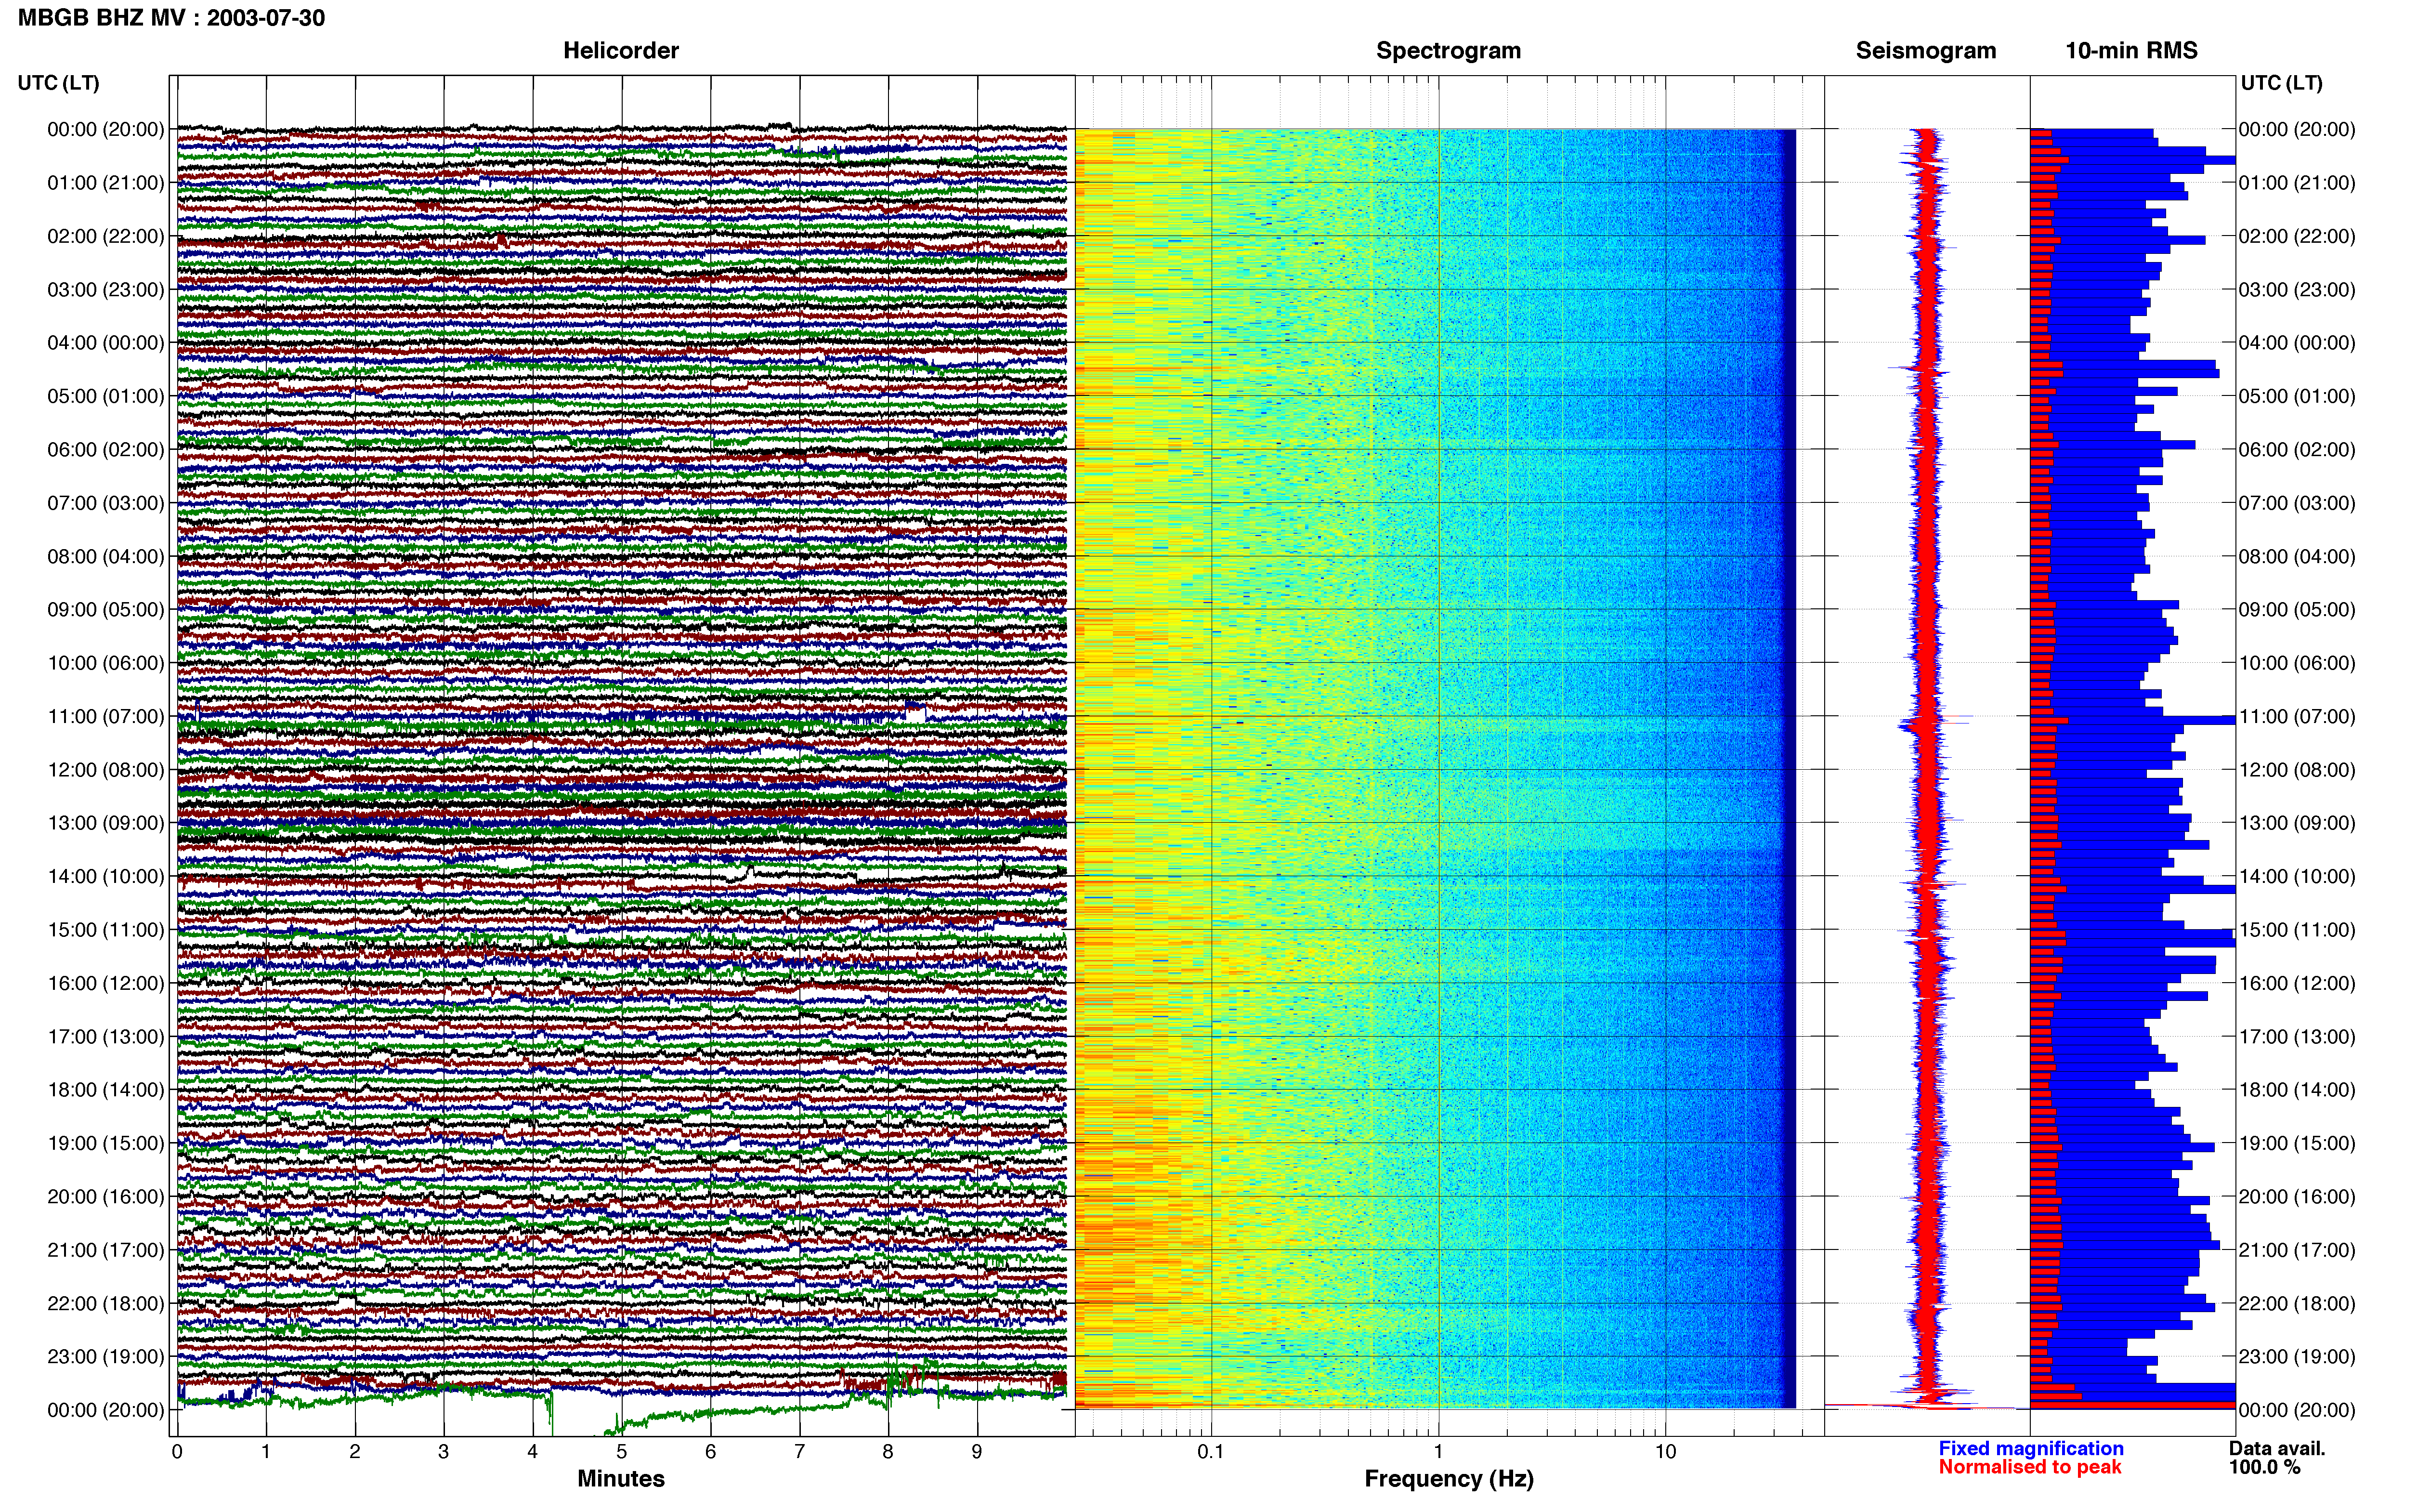Select the "Spectrogram" panel heading
Image resolution: width=2417 pixels, height=1512 pixels.
(x=1449, y=51)
